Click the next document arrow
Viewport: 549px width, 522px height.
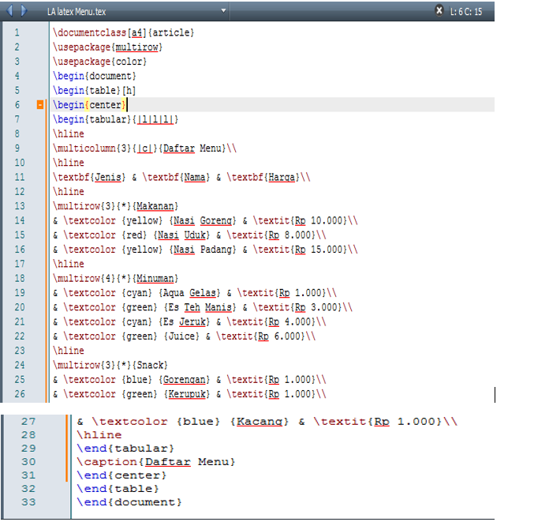pos(23,11)
